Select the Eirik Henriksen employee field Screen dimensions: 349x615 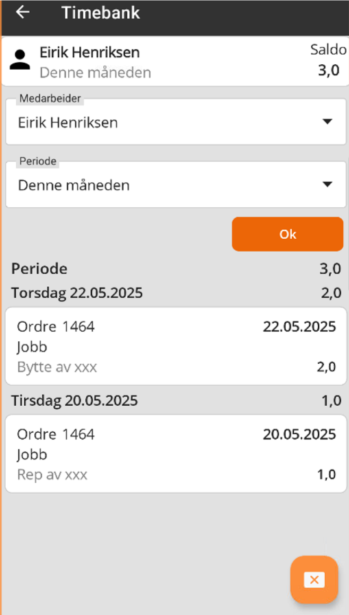coord(176,122)
